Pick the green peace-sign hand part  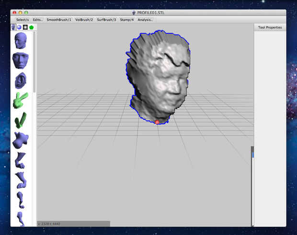[21, 100]
